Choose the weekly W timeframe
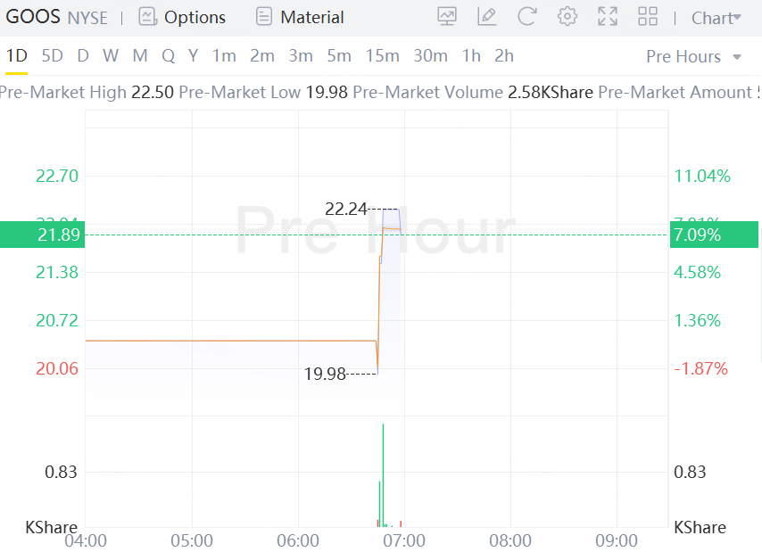The width and height of the screenshot is (762, 552). (111, 55)
